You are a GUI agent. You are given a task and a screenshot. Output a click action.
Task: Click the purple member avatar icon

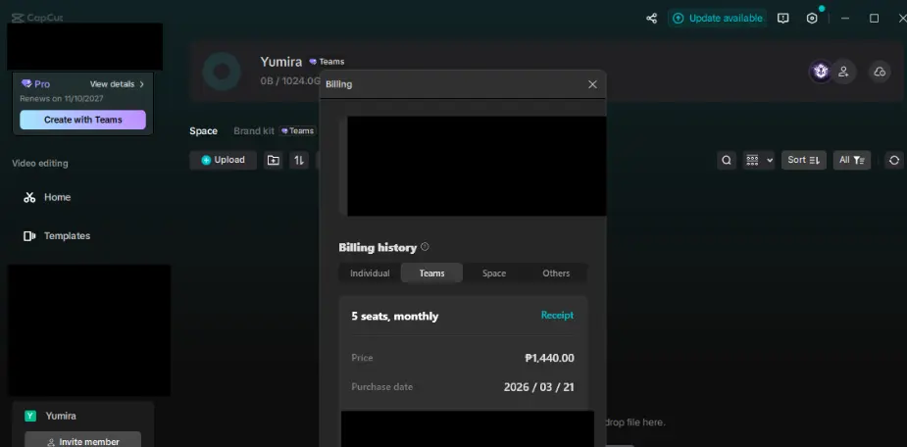[821, 72]
